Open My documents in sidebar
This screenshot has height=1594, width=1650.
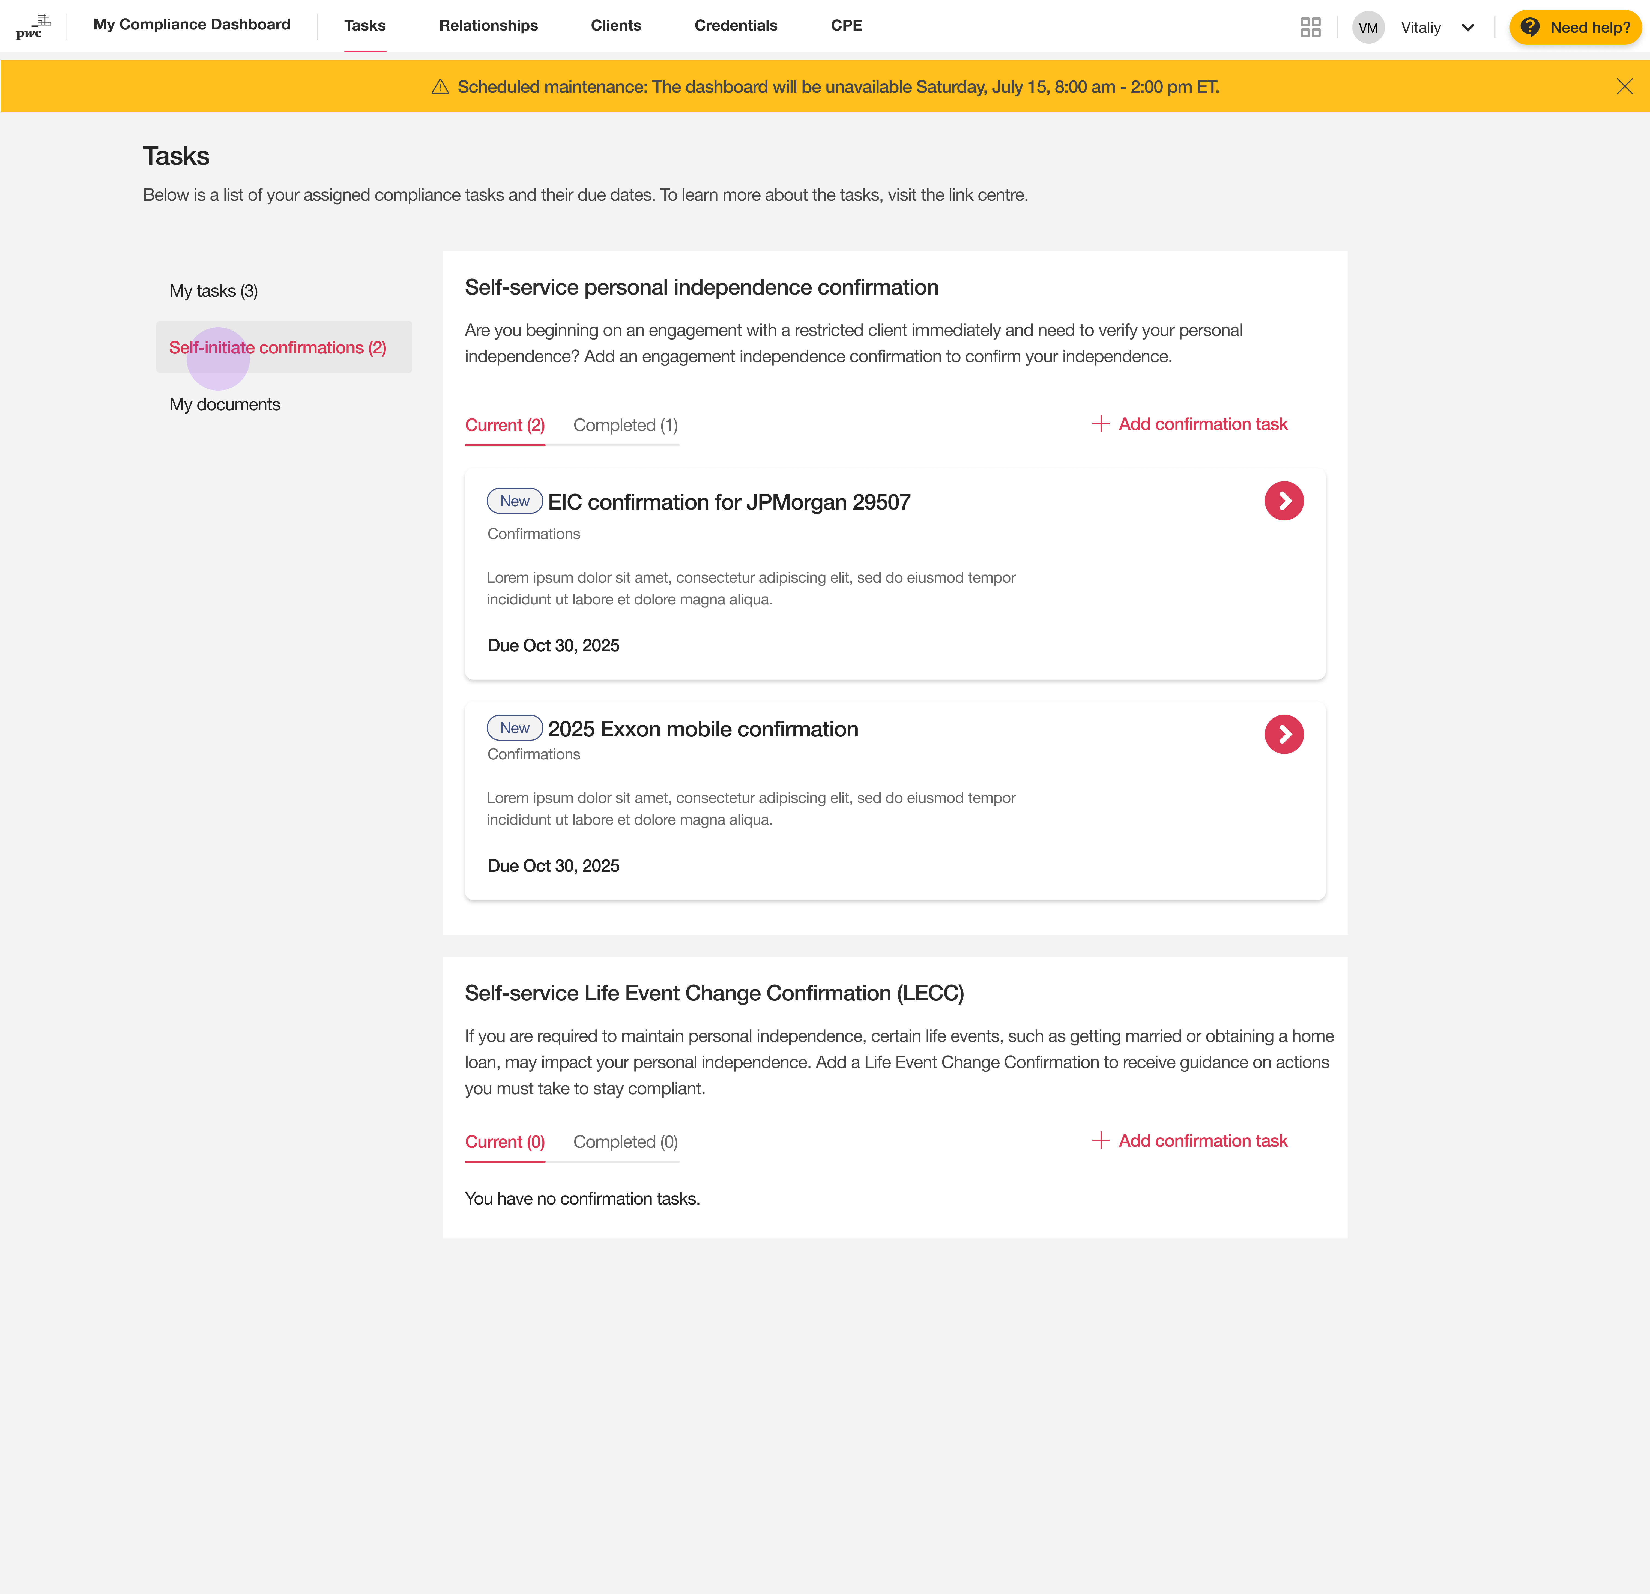tap(225, 404)
